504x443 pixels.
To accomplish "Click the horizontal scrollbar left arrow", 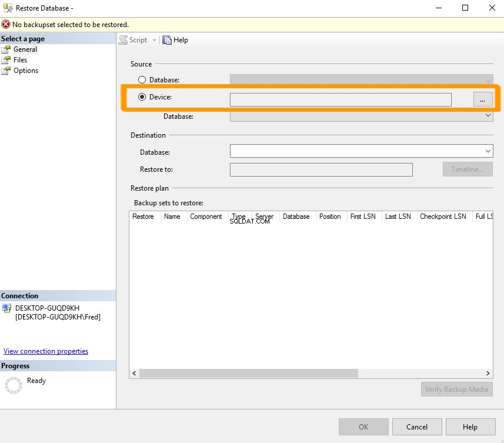I will (134, 373).
